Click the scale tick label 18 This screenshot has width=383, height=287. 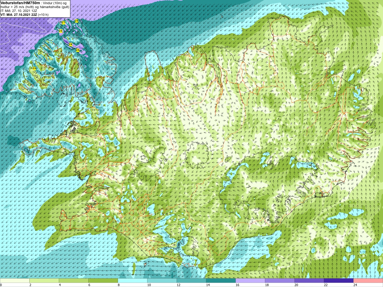pos(267,285)
